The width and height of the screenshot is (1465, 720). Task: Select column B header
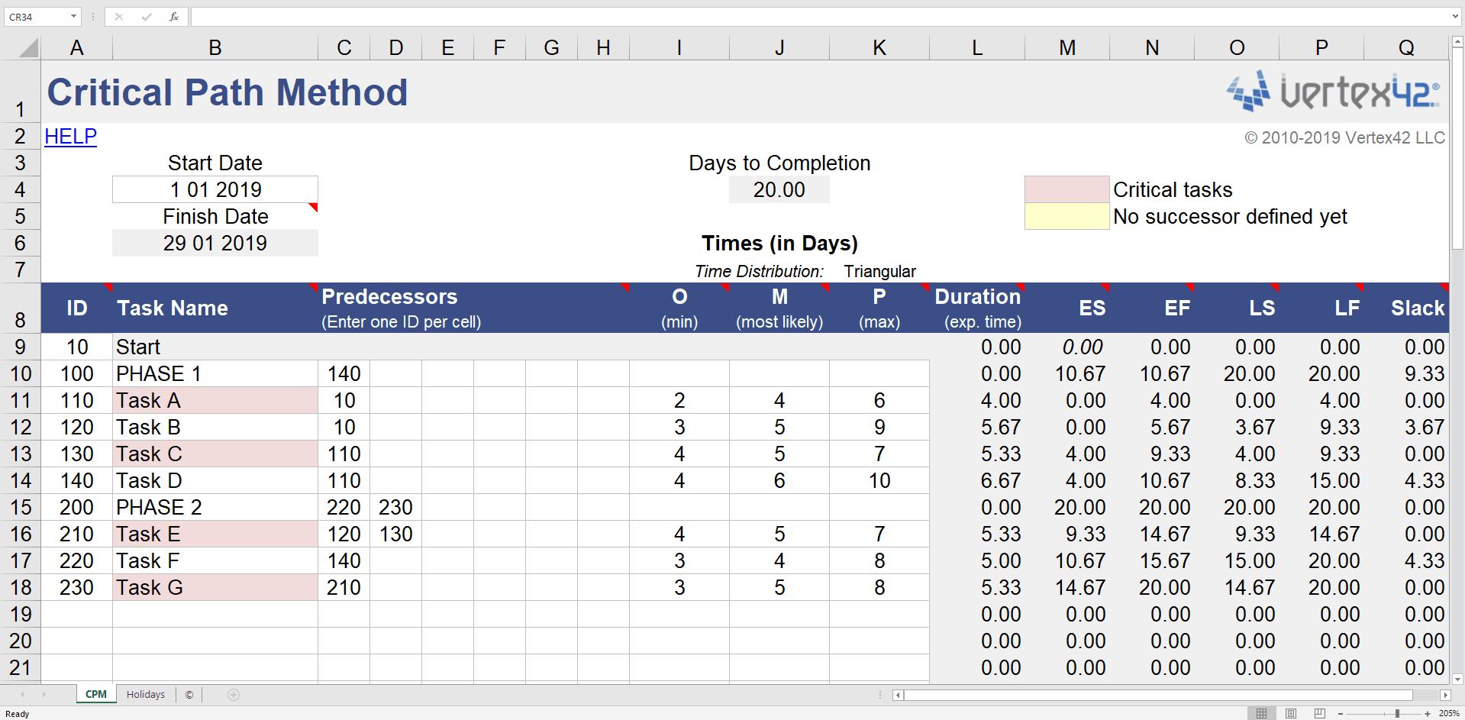click(x=215, y=48)
